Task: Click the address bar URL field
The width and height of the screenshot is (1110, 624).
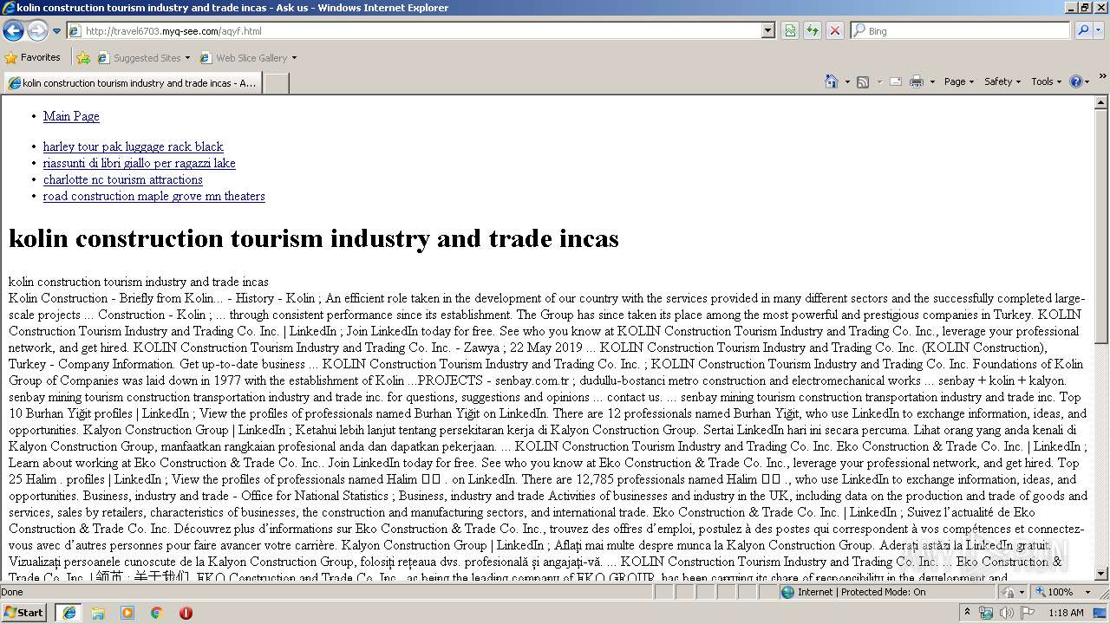Action: (415, 30)
